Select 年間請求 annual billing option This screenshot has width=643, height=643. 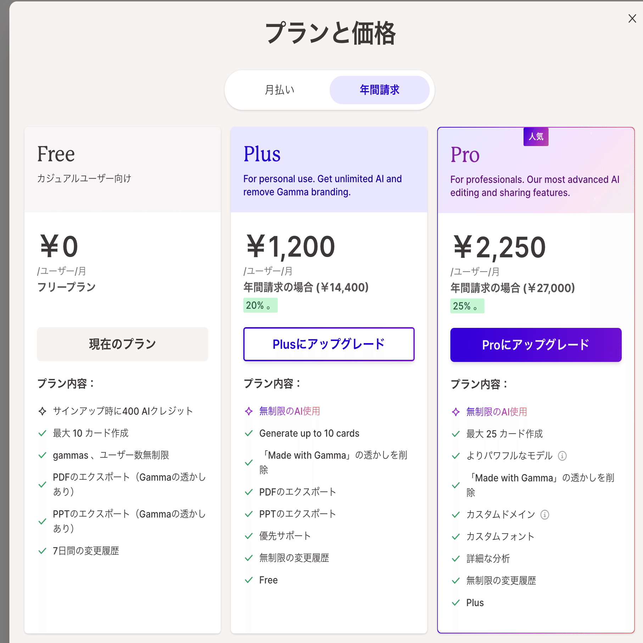pos(379,90)
